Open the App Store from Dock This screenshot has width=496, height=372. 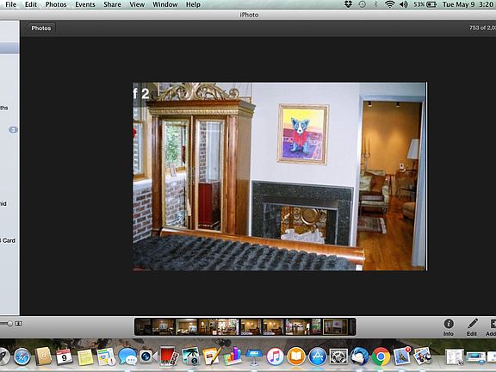[317, 356]
